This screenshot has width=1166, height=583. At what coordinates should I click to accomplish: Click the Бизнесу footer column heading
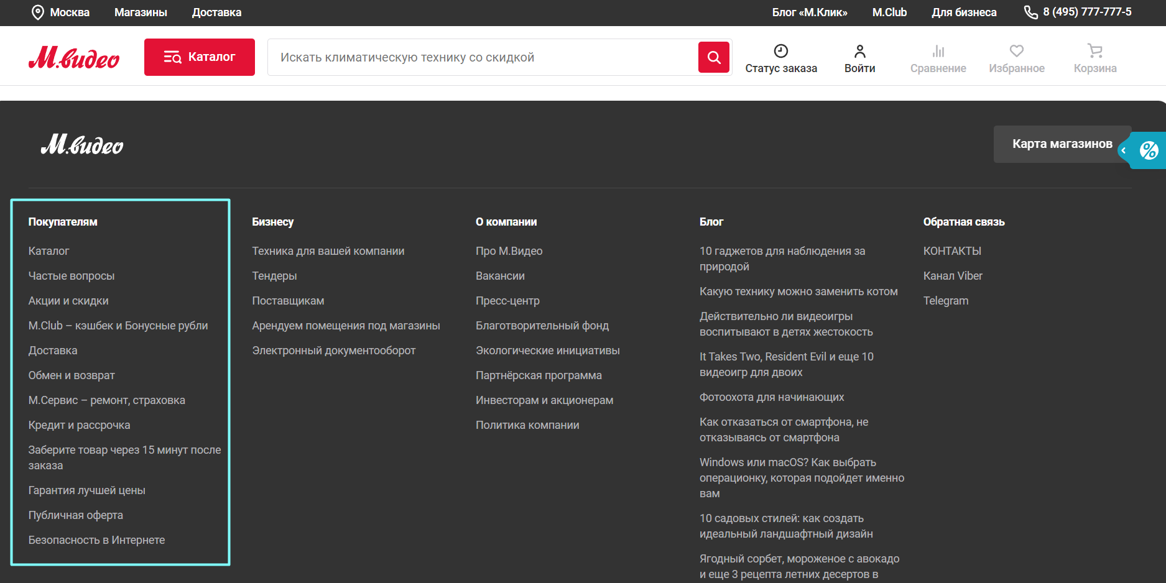(x=273, y=222)
